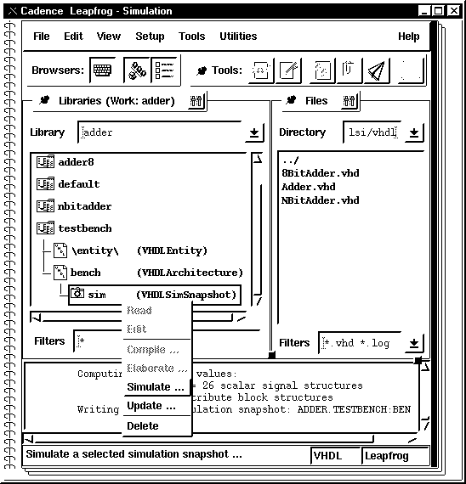Click the first Tools toolbar icon

click(x=261, y=70)
